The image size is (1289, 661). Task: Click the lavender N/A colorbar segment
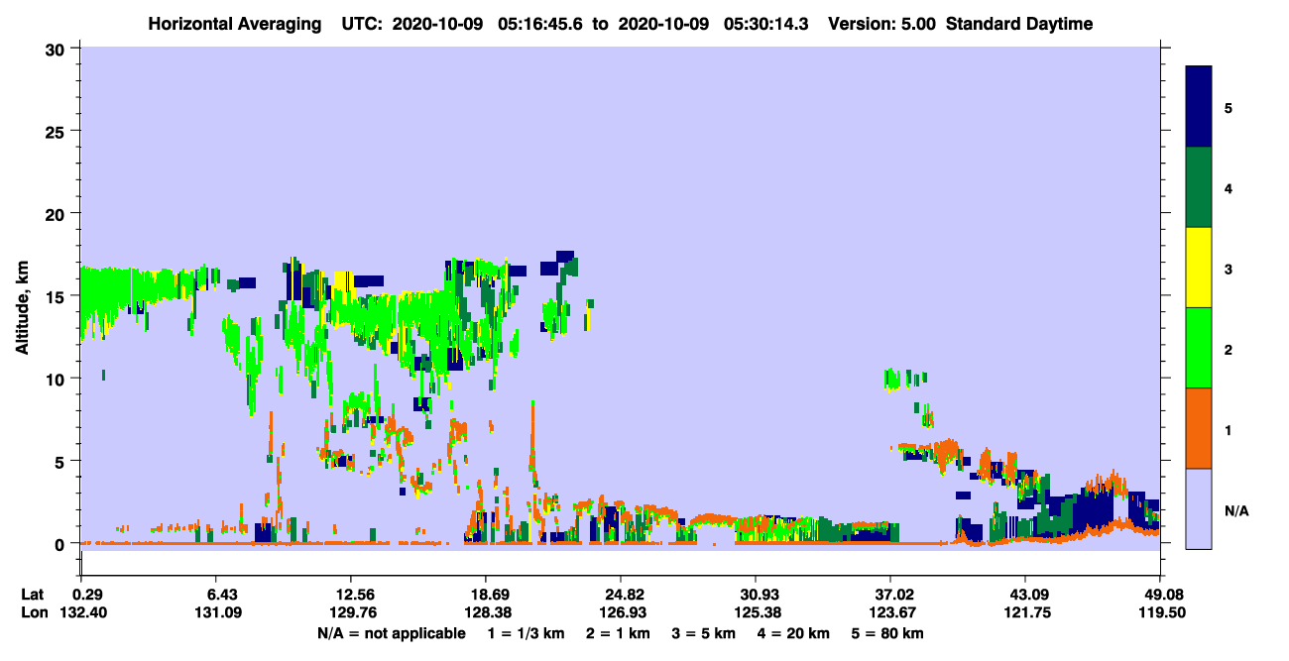tap(1199, 508)
